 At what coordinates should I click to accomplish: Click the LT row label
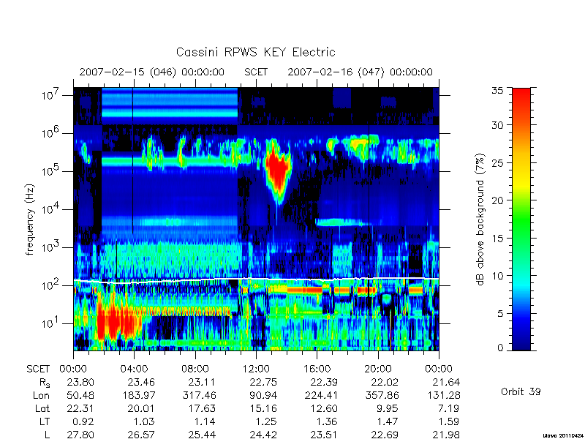tap(45, 421)
